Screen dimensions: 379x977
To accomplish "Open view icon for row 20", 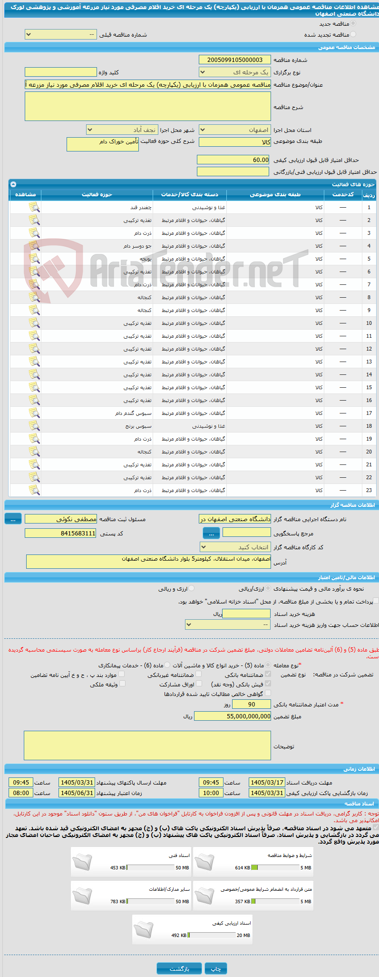I will point(34,452).
